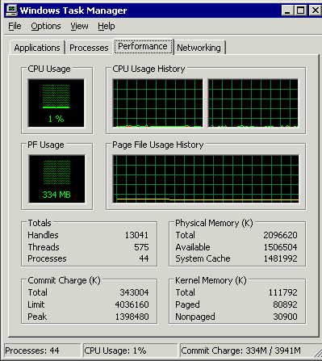322x361 pixels.
Task: Click status bar Processes: 44
Action: pyautogui.click(x=43, y=351)
